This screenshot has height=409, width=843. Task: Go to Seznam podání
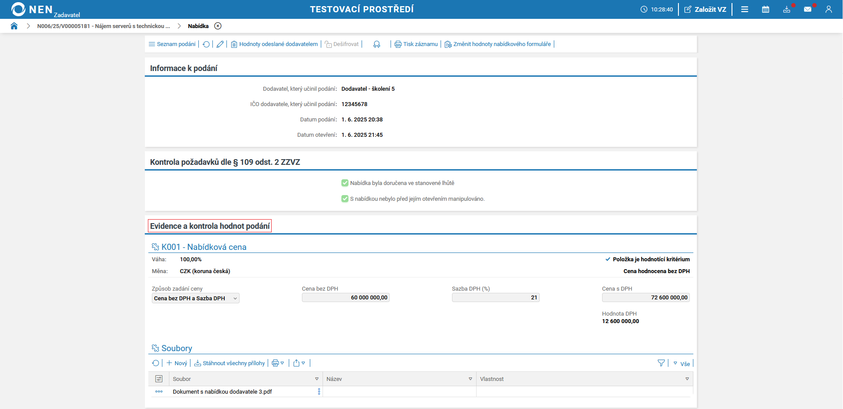[172, 44]
